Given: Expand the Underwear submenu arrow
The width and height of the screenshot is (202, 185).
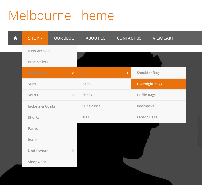Looking at the screenshot, I should [73, 151].
